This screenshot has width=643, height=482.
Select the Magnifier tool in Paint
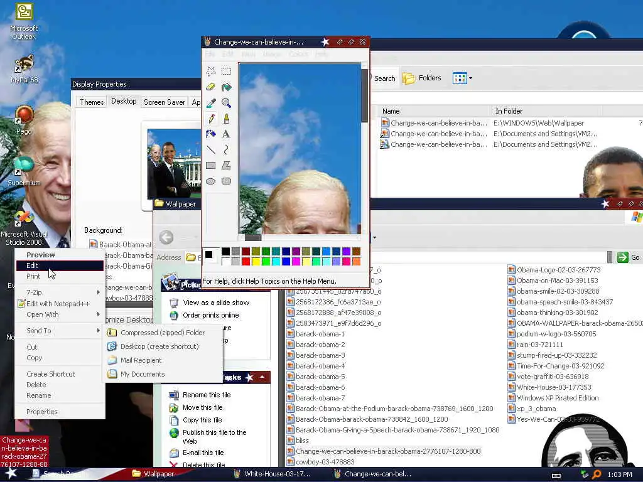pos(226,102)
